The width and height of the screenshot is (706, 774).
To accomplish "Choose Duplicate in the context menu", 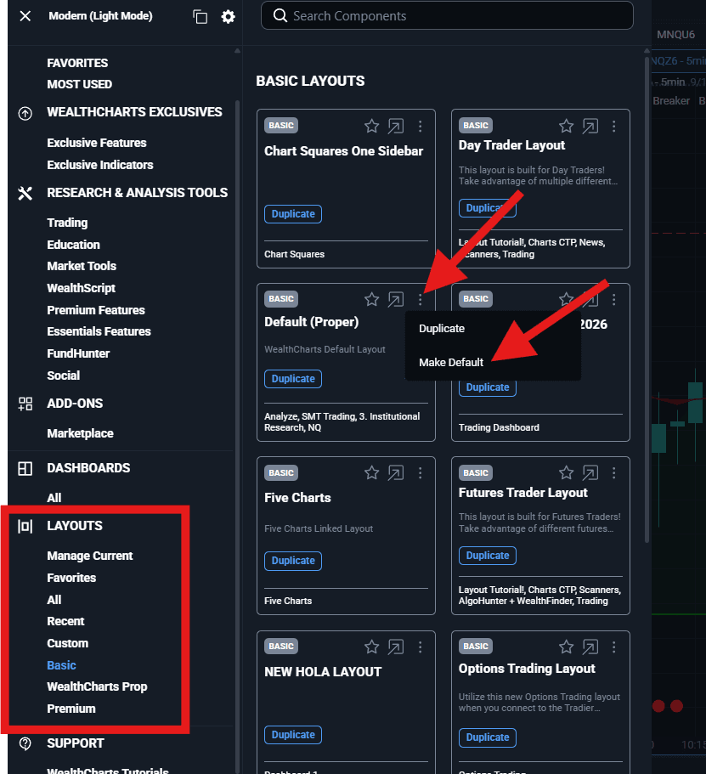I will point(442,329).
